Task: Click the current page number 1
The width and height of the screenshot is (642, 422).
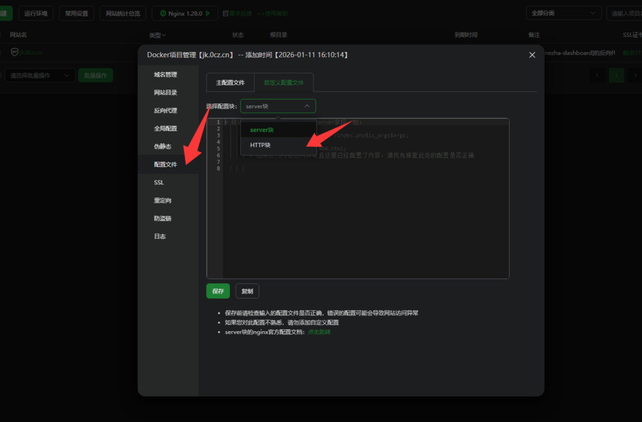Action: tap(616, 74)
